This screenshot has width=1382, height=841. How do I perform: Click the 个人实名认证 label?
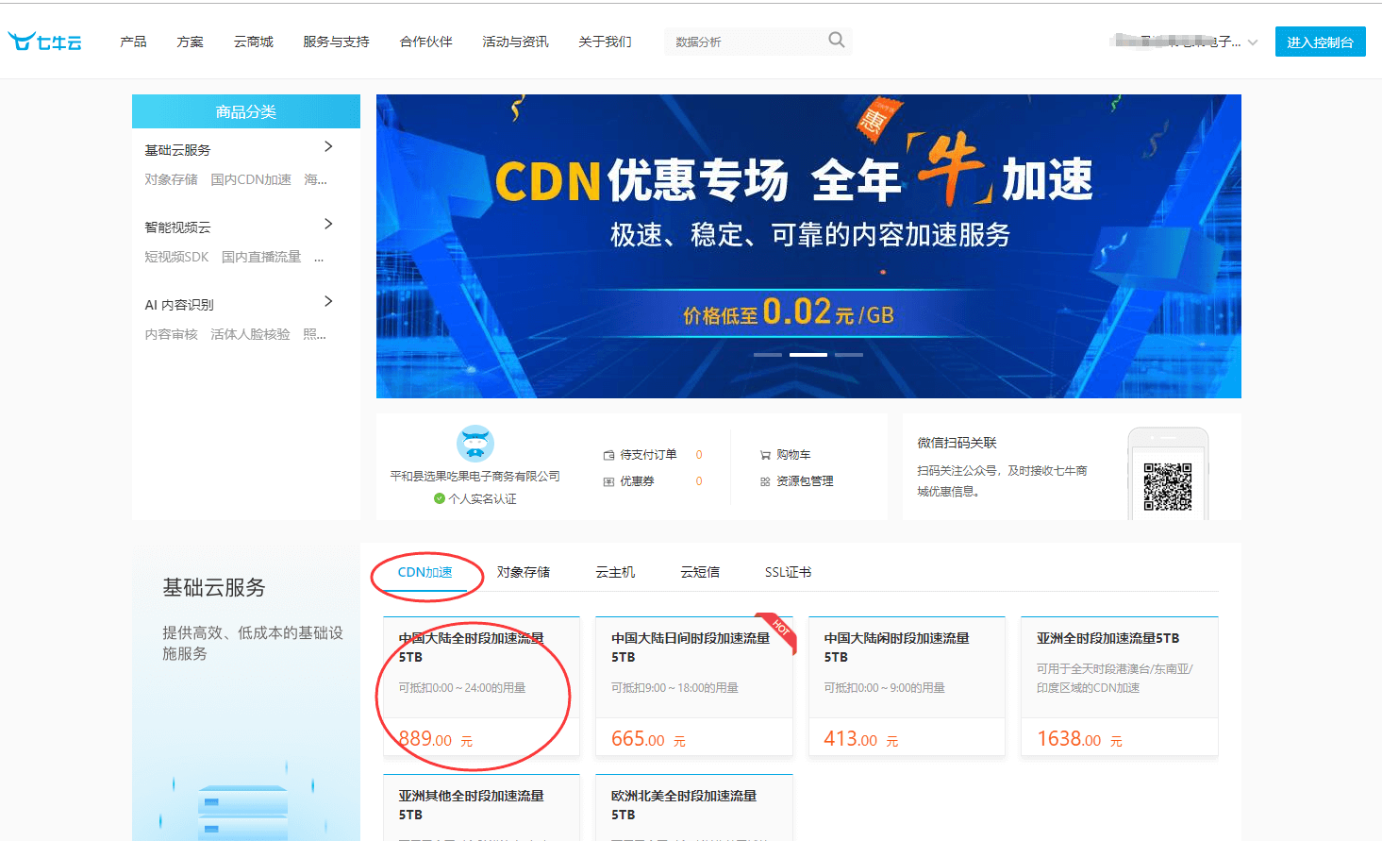(482, 498)
